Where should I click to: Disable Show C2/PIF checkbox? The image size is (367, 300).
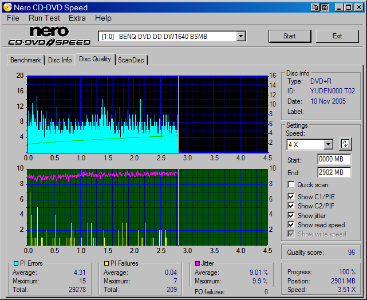(x=291, y=206)
